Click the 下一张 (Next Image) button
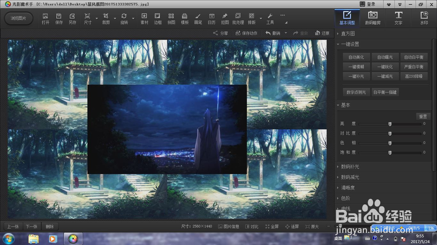Screen dimensions: 437x245 31,227
